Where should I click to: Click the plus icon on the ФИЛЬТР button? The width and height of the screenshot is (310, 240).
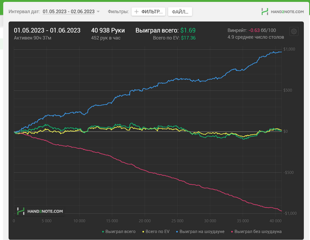136,12
